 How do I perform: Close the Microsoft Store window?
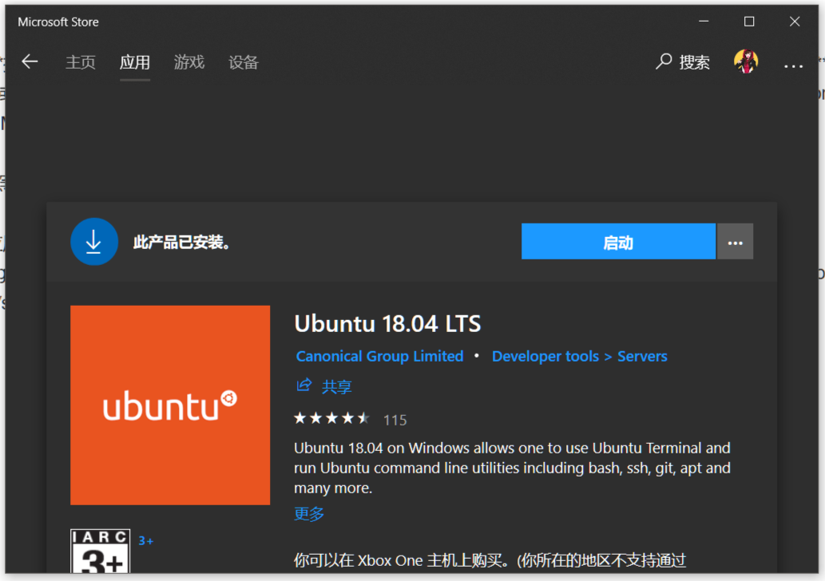(795, 22)
